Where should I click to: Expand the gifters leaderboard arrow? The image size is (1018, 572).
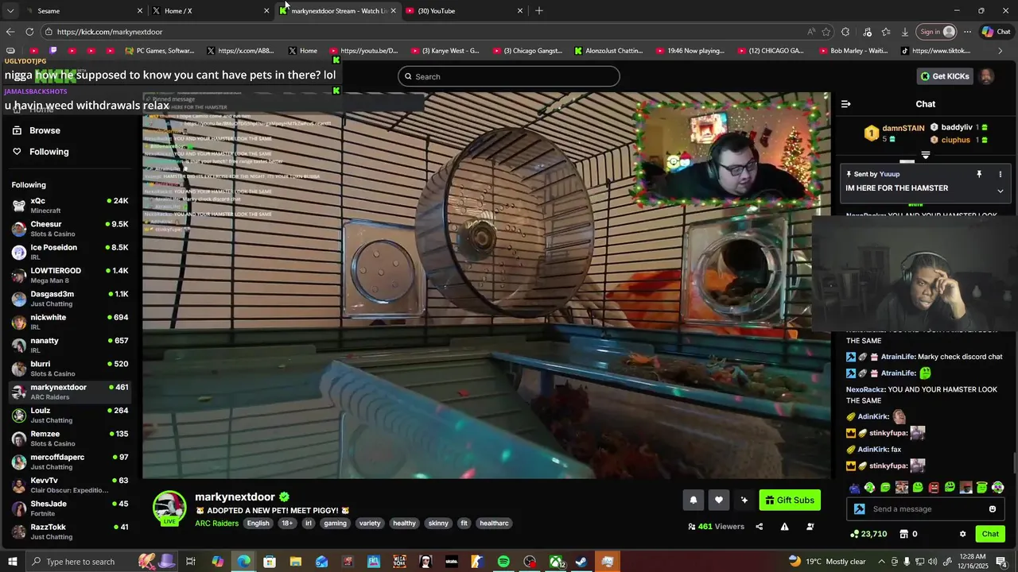click(x=926, y=156)
